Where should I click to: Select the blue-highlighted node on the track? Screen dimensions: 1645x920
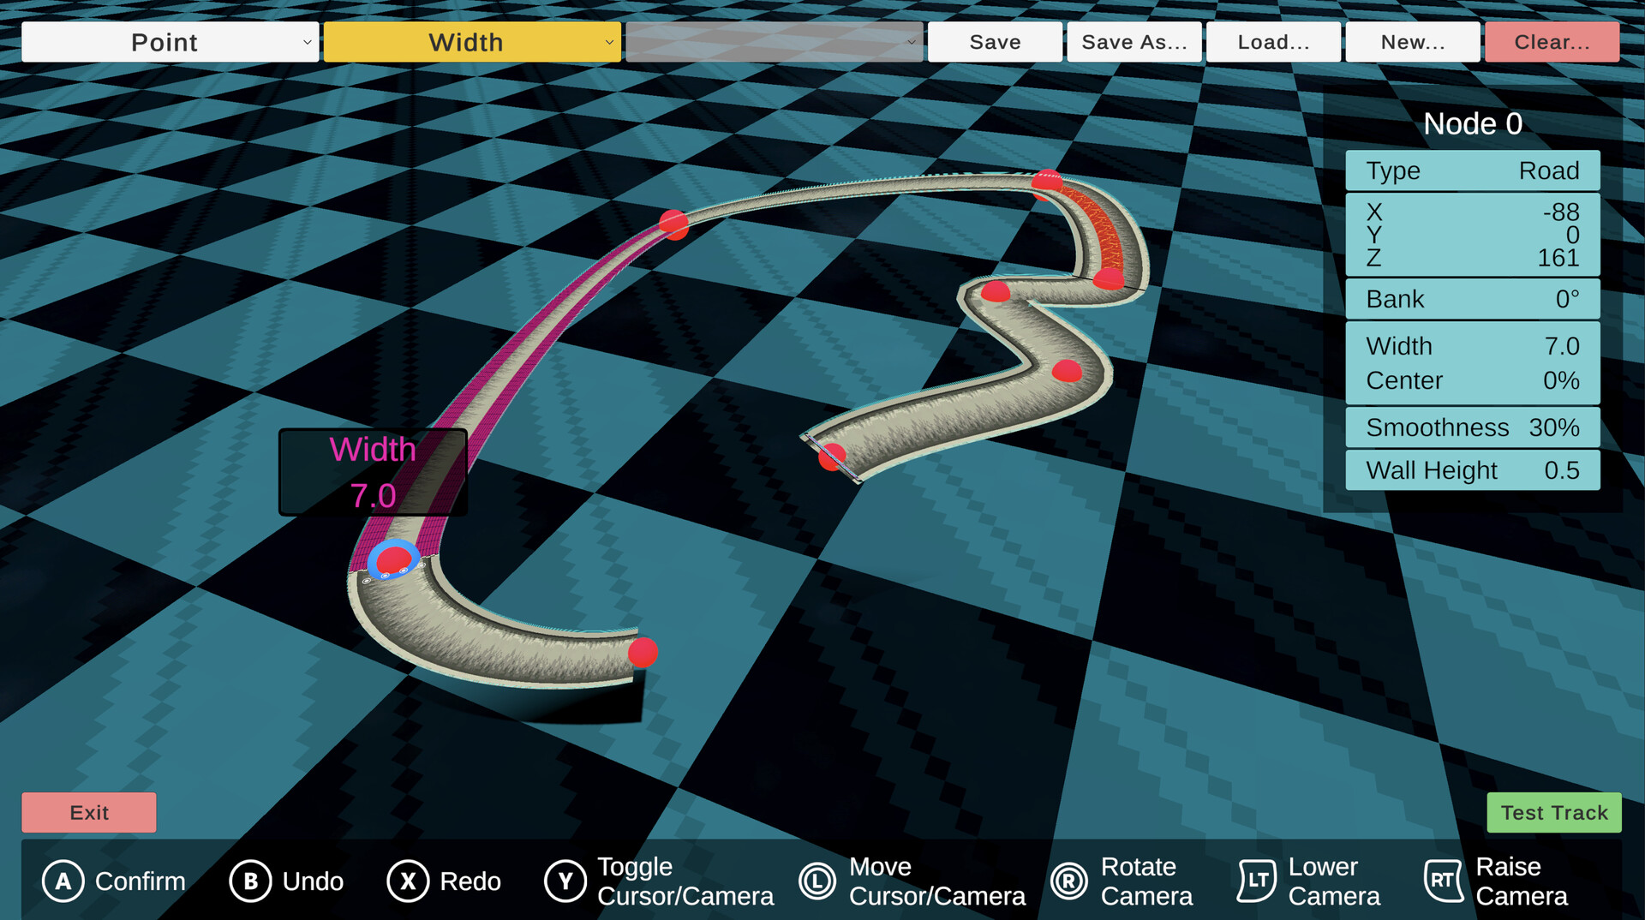[x=393, y=559]
